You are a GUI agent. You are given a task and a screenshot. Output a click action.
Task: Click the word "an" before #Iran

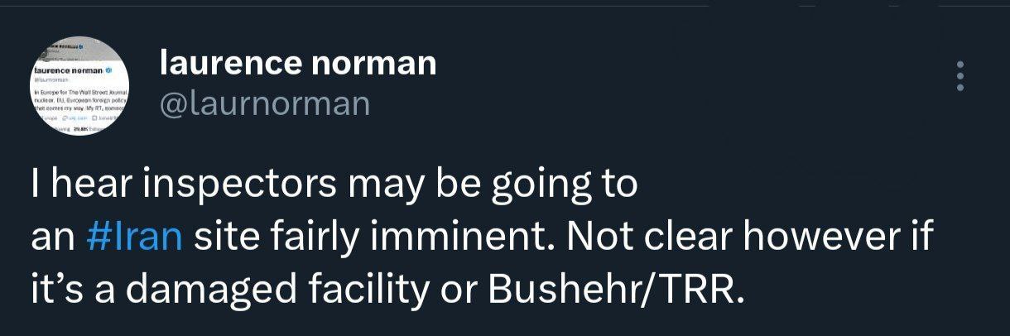pyautogui.click(x=53, y=239)
